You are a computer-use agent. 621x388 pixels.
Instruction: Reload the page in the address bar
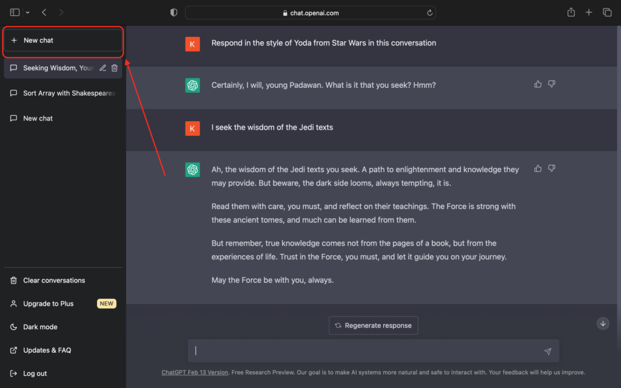point(430,13)
